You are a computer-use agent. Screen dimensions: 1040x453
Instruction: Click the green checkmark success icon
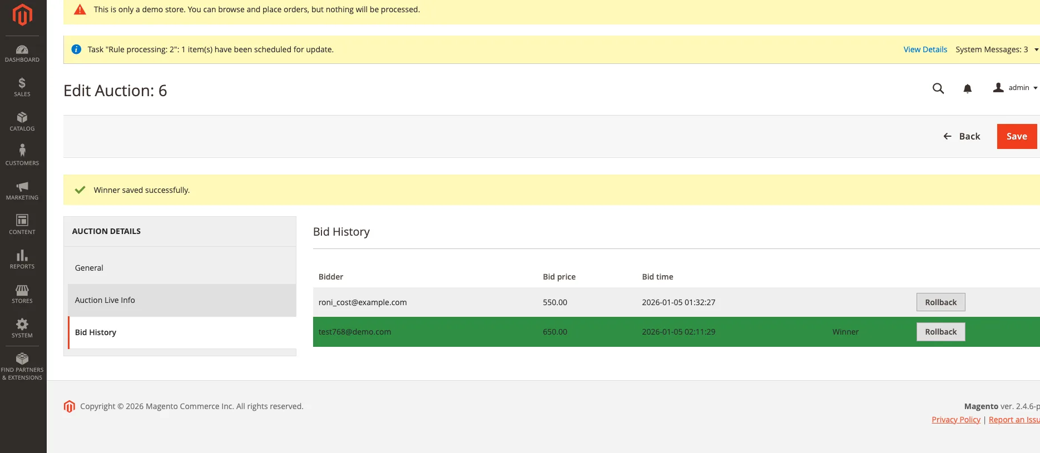pyautogui.click(x=80, y=190)
